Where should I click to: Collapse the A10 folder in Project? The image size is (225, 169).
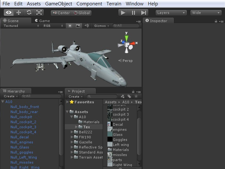72,117
